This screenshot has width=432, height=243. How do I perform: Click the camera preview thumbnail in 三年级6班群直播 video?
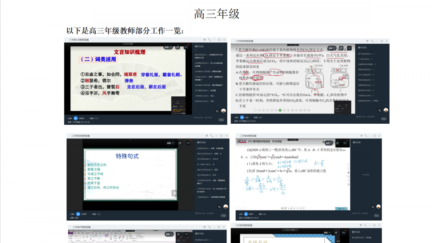coord(343,107)
